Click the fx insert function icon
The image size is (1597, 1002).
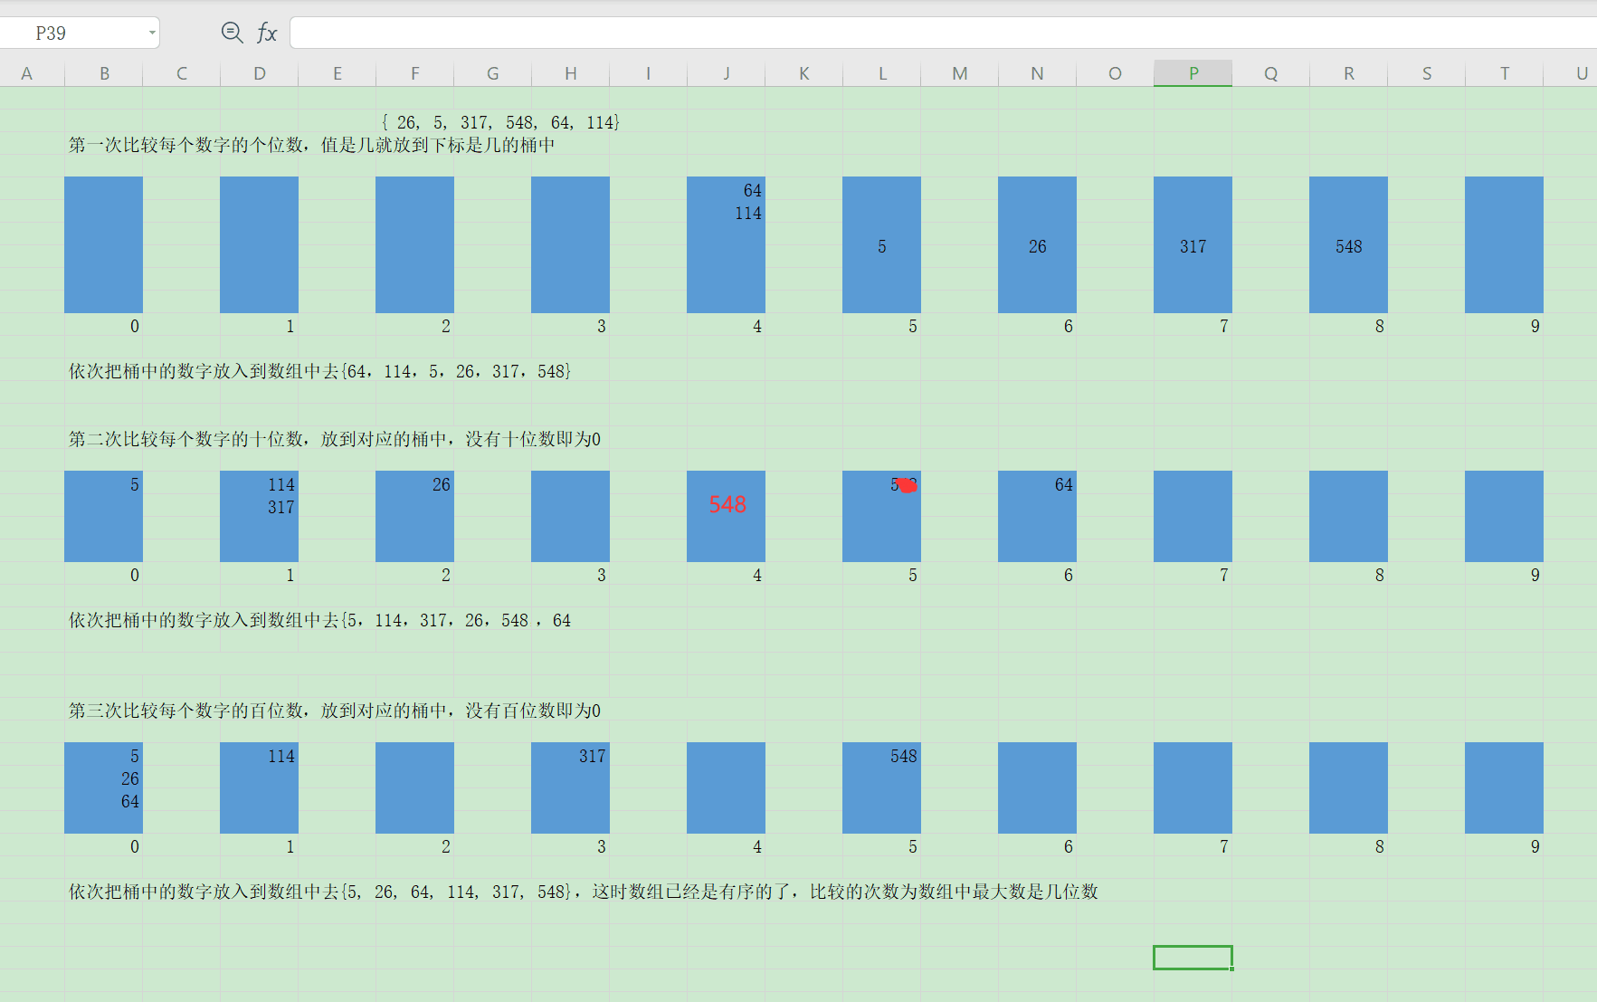pyautogui.click(x=267, y=33)
